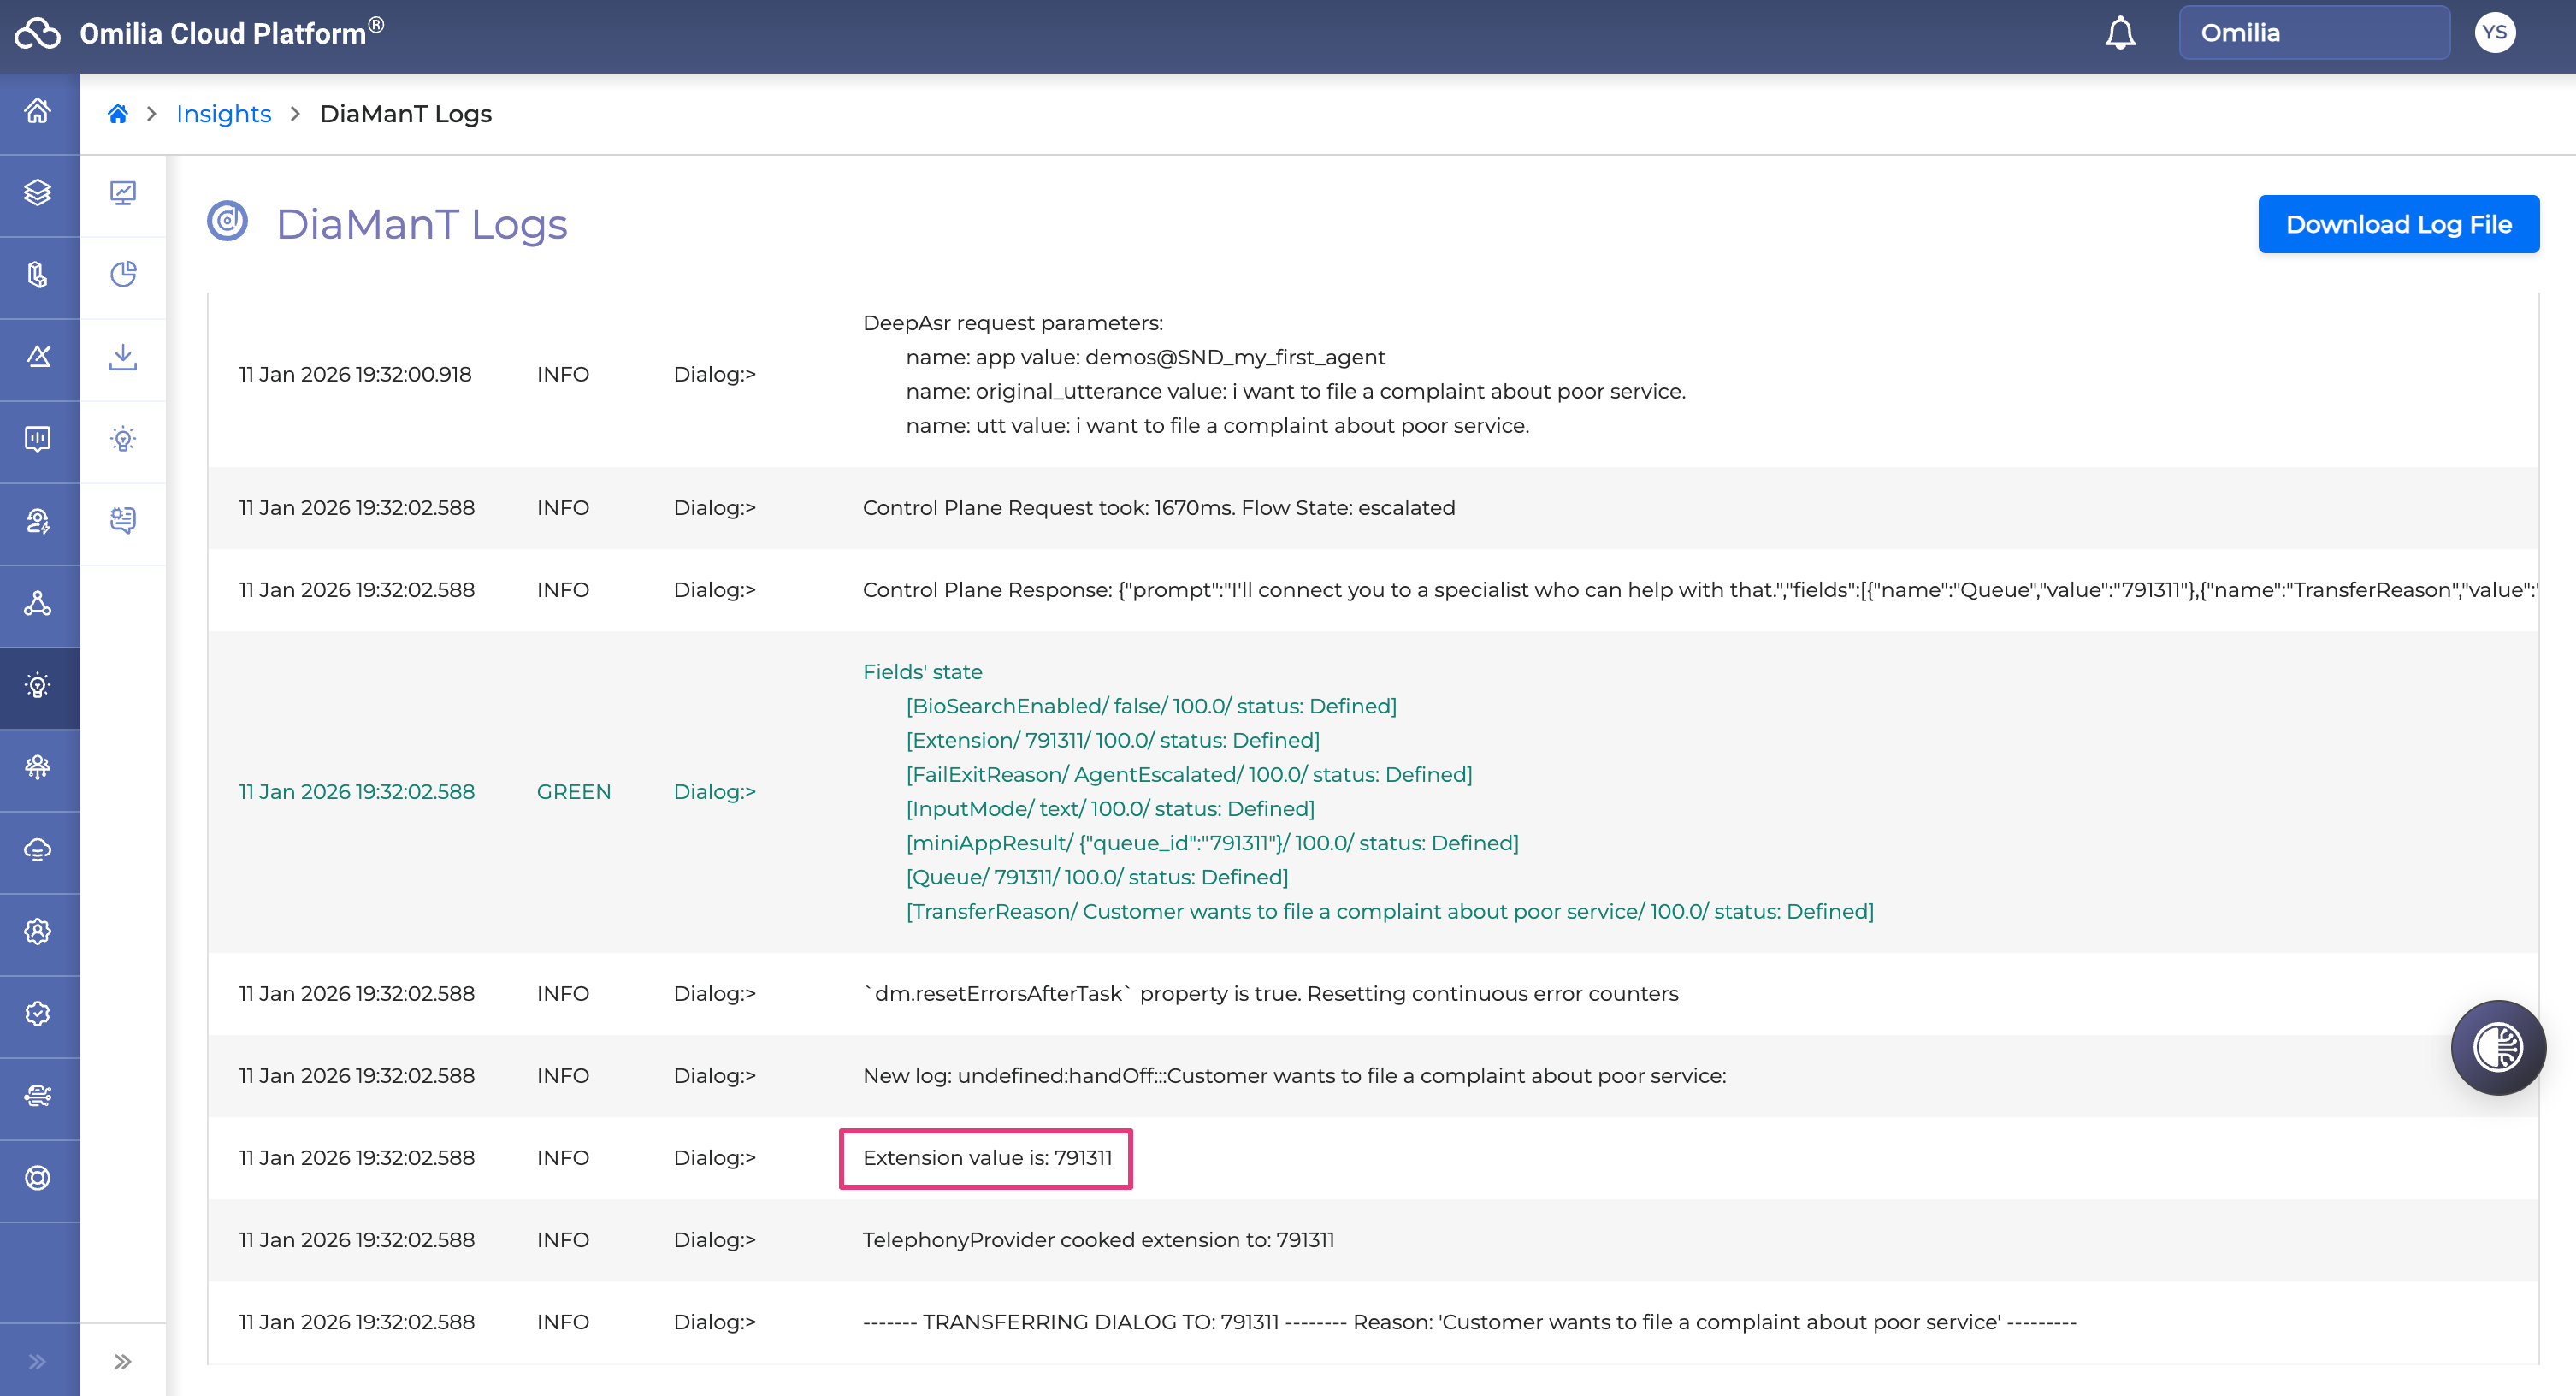Click the lifebuoy support icon in sidebar
This screenshot has width=2576, height=1396.
(x=38, y=1178)
